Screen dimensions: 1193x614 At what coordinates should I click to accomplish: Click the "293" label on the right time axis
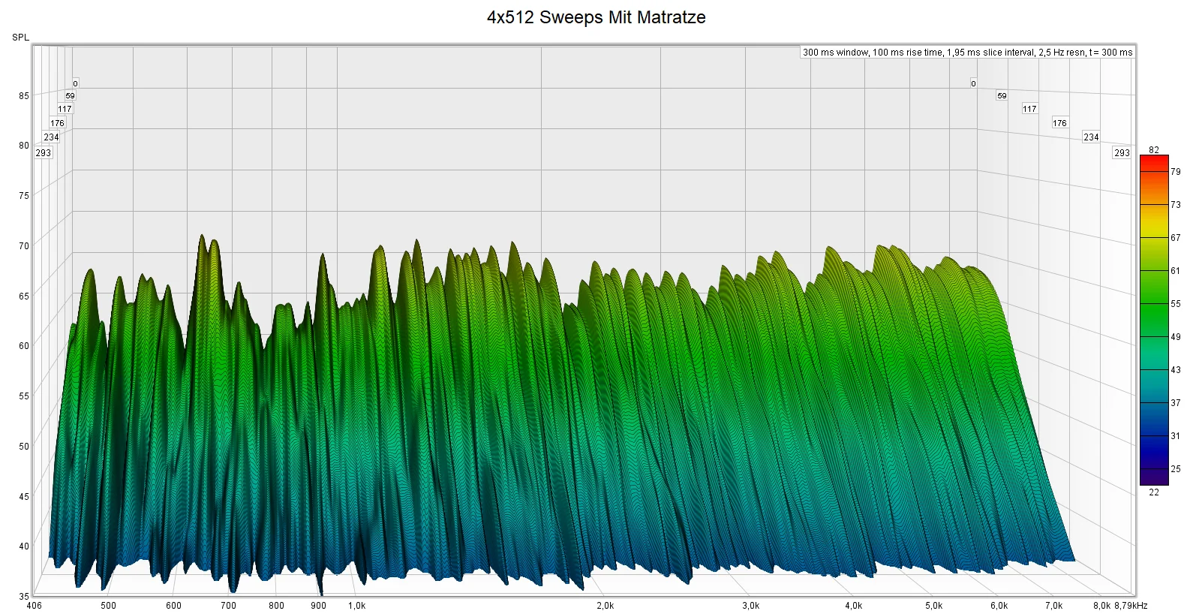point(1122,152)
